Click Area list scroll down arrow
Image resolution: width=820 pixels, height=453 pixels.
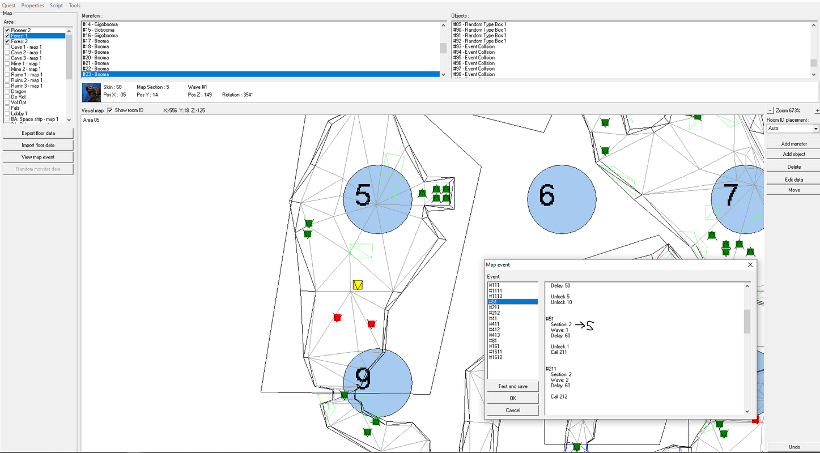coord(69,119)
